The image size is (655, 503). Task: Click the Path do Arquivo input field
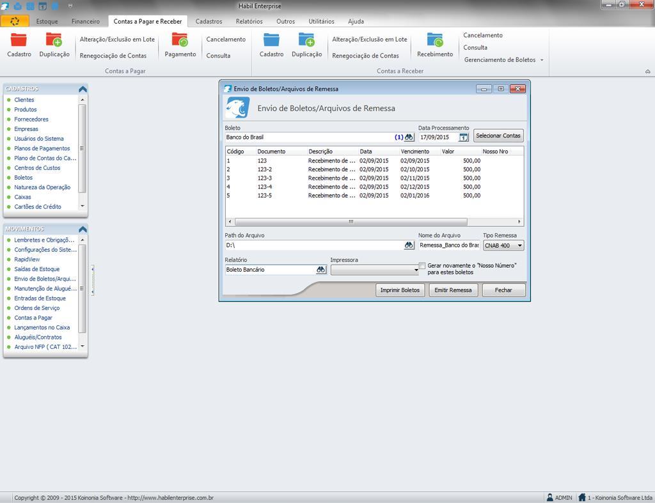tap(315, 245)
